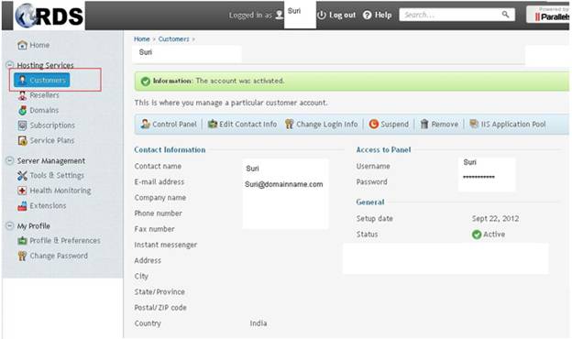
Task: Click the Health Monitoring icon
Action: tap(22, 191)
